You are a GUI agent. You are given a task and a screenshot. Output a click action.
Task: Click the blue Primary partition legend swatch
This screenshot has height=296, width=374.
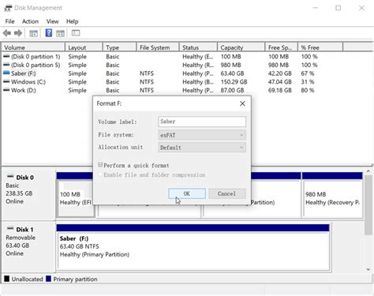click(x=48, y=279)
